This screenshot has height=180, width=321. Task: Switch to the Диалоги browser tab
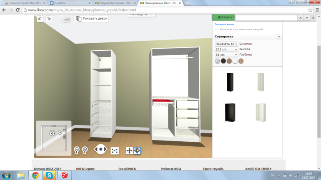[69, 3]
